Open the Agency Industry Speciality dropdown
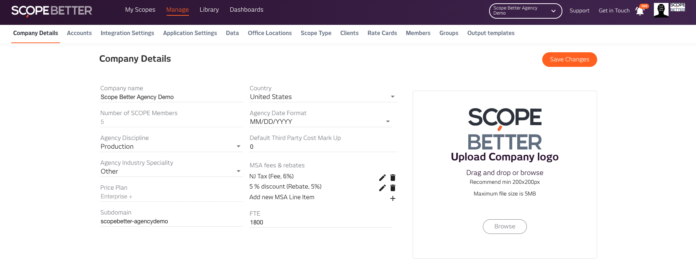This screenshot has height=273, width=696. 171,171
